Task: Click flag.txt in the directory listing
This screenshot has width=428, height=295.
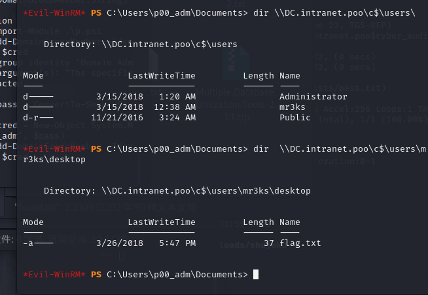Action: 300,243
